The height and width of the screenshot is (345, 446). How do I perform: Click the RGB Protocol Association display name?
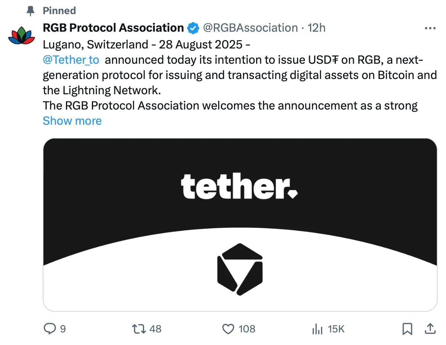tap(112, 27)
